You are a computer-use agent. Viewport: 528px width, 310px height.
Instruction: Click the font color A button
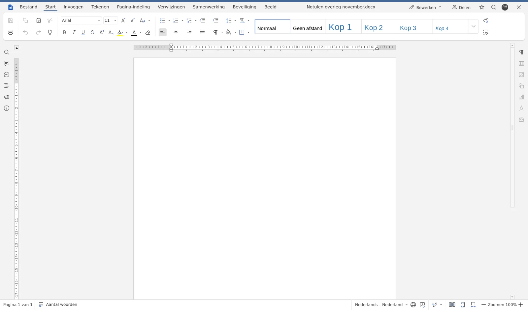(x=134, y=32)
